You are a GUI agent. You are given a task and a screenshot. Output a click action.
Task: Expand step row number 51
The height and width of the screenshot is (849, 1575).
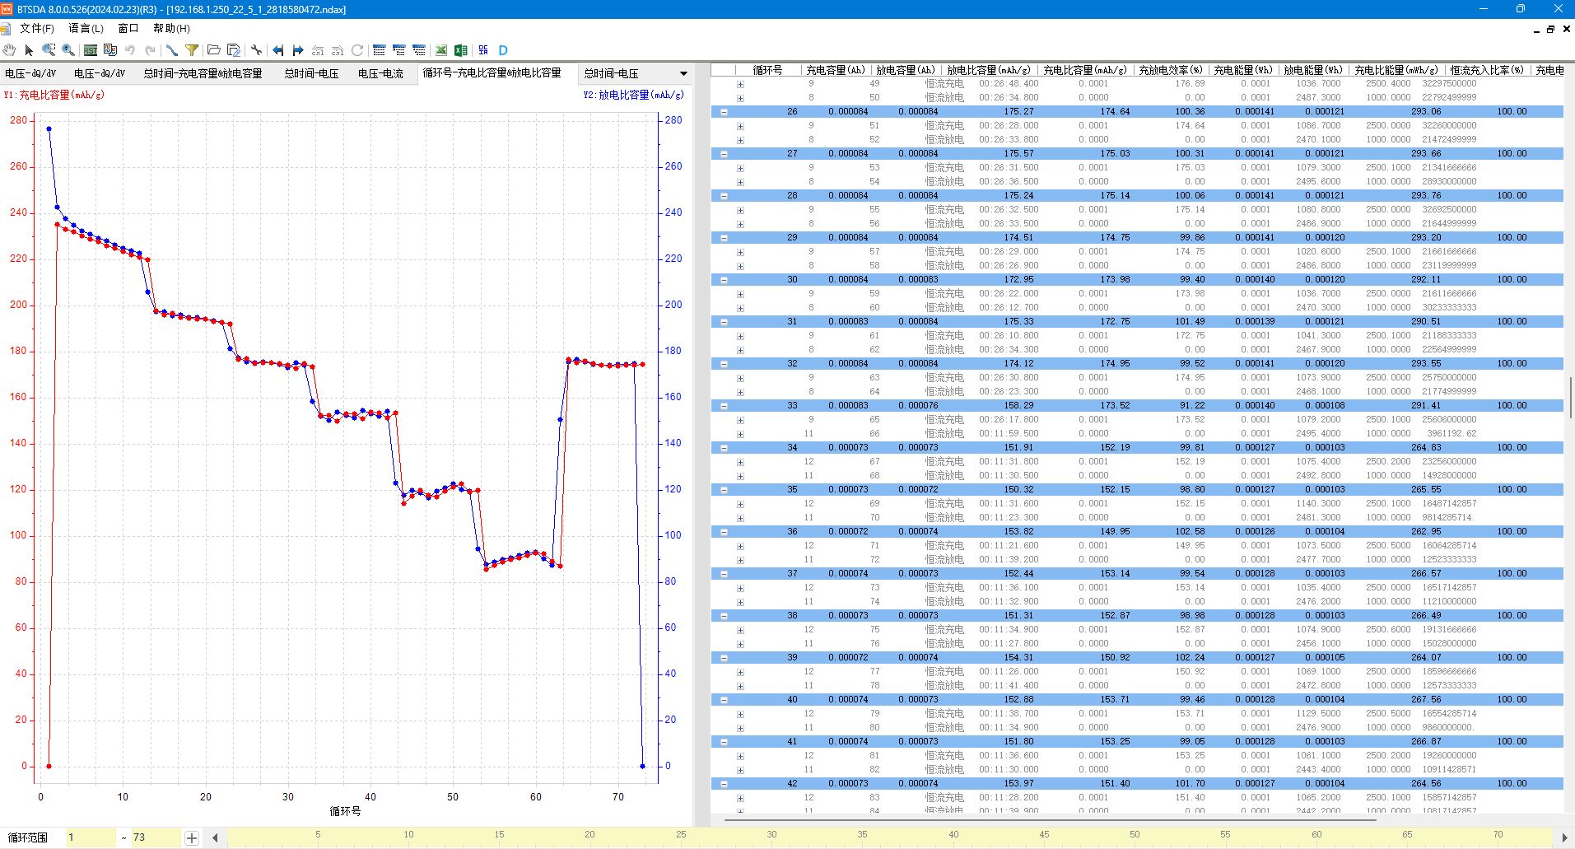point(740,126)
